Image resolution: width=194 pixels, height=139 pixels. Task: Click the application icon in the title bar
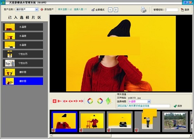[x=3, y=2]
